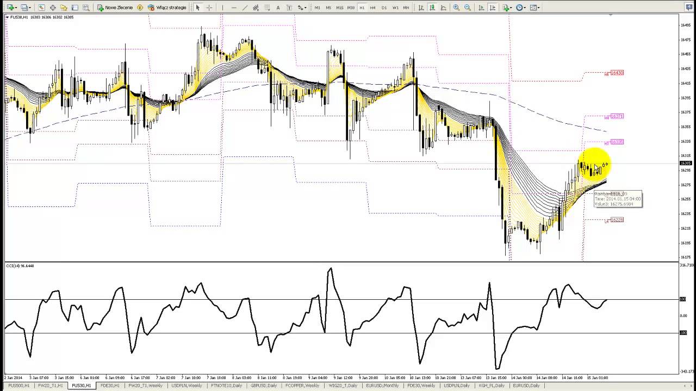The image size is (696, 391).
Task: Click the Nowe Zlecenie new order button
Action: tap(115, 8)
